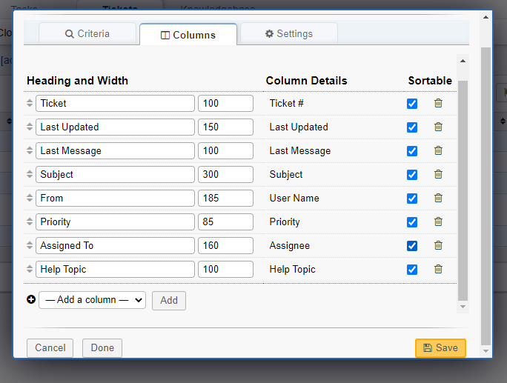Open the Settings tab
Image resolution: width=507 pixels, height=383 pixels.
(289, 34)
